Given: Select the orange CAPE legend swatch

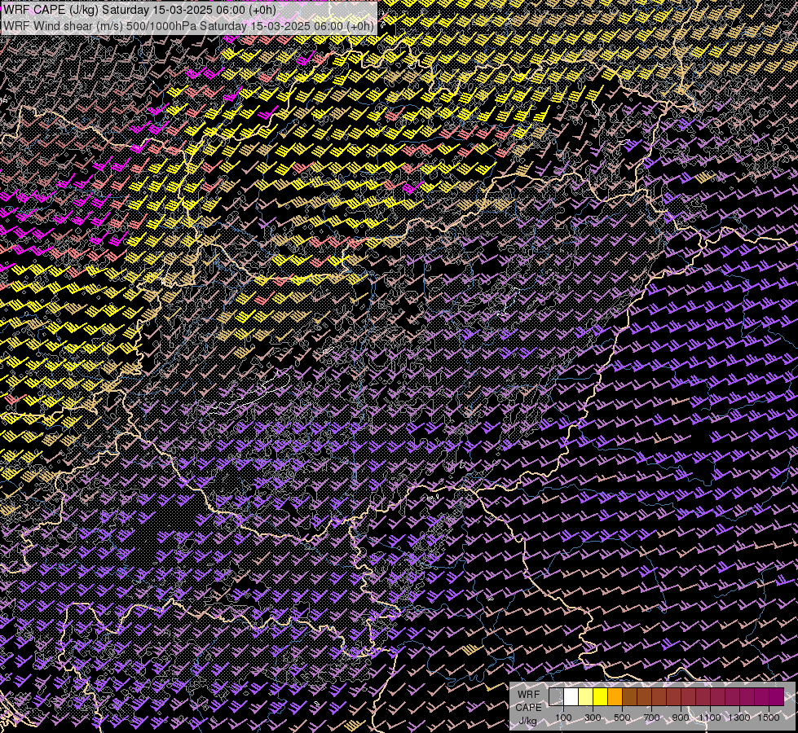Looking at the screenshot, I should 615,696.
